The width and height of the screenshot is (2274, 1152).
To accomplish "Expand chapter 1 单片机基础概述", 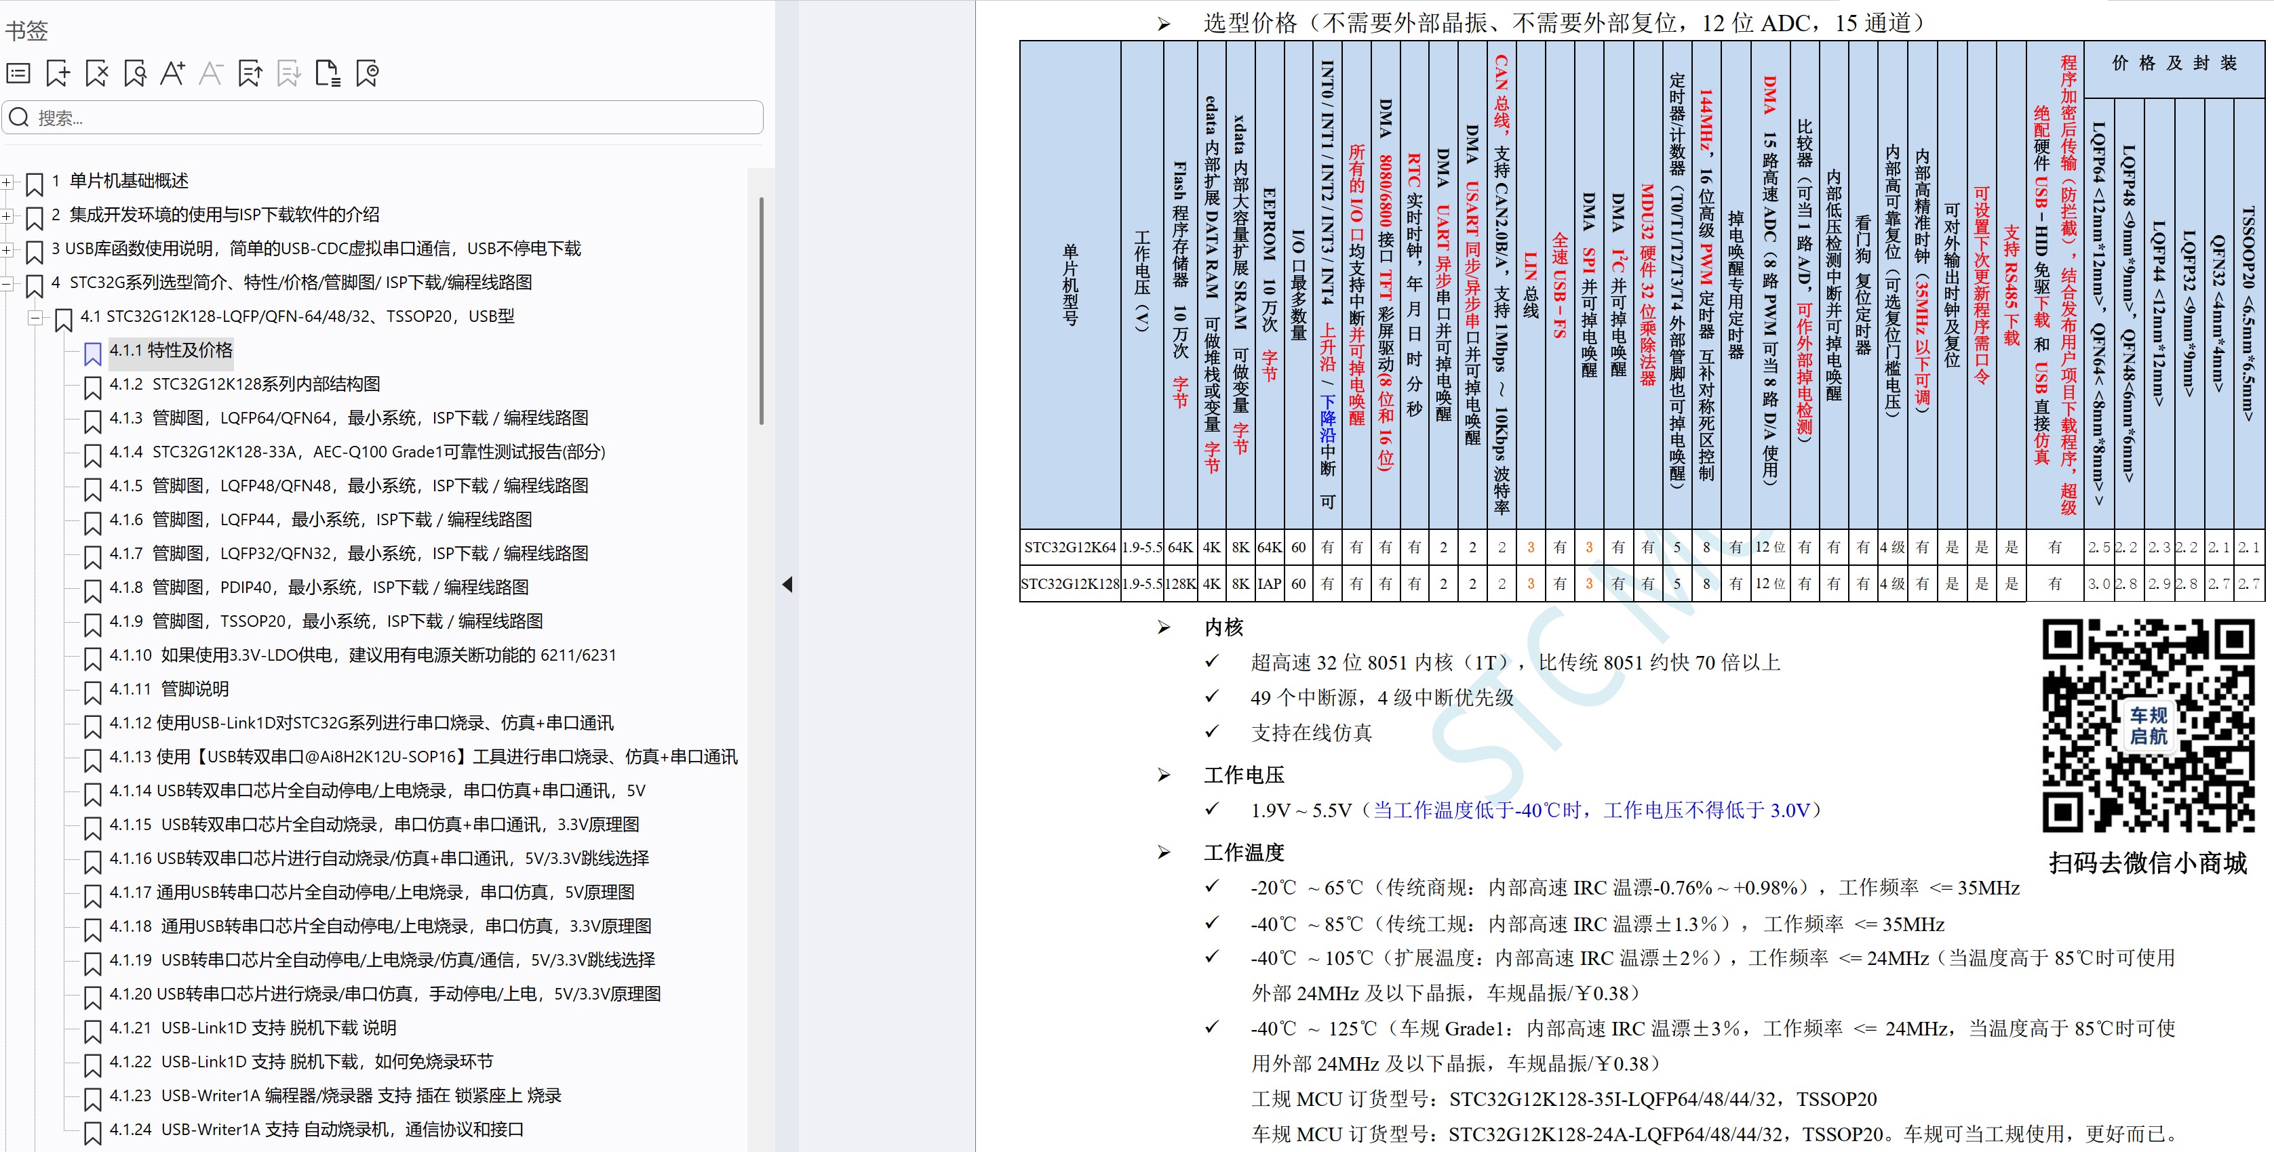I will click(x=8, y=182).
